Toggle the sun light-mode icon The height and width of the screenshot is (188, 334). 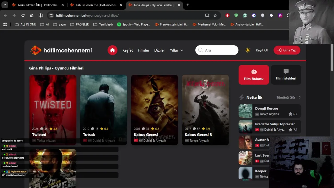(248, 50)
